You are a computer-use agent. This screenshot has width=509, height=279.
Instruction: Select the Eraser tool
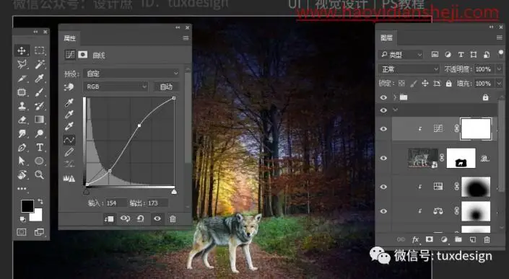click(x=22, y=120)
